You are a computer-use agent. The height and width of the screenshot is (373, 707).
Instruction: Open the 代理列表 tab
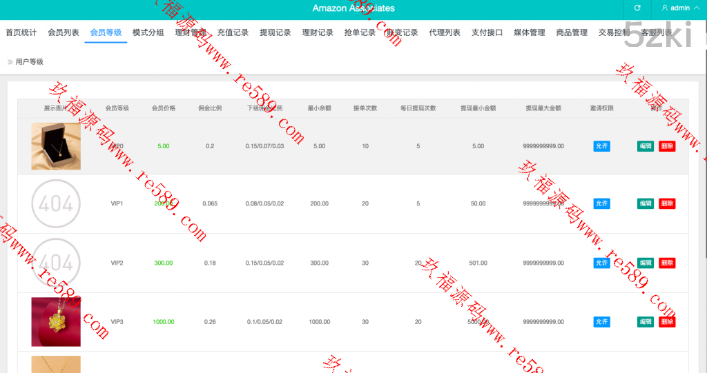point(445,32)
